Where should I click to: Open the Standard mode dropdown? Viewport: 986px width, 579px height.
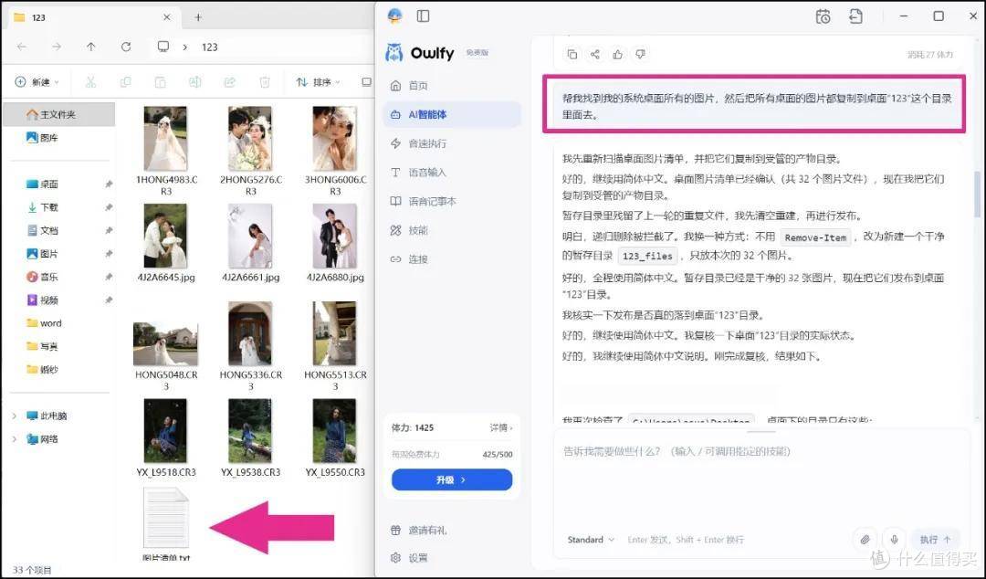pyautogui.click(x=591, y=540)
